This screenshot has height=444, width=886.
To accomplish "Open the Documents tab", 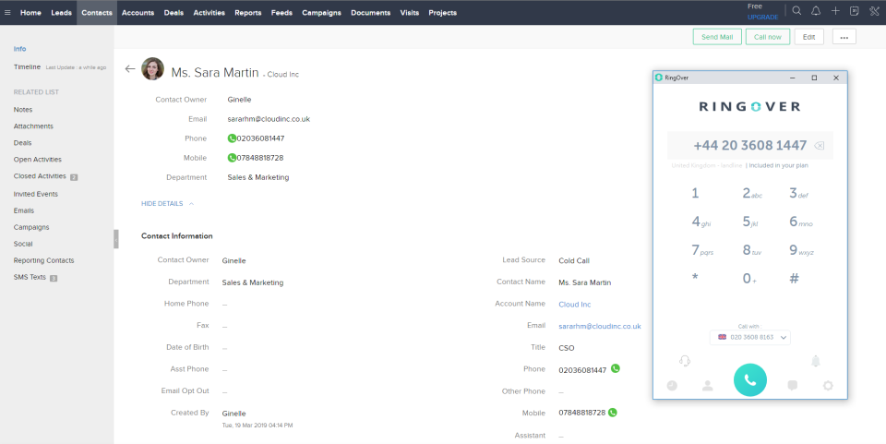I will coord(371,12).
